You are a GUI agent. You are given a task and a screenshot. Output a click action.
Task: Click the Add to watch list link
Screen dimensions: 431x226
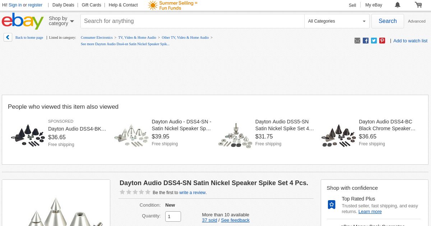(x=410, y=41)
